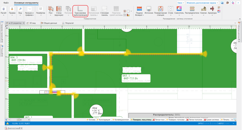Image resolution: width=242 pixels, height=130 pixels.
Task: Toggle visibility bulb of Конструкция layer
Action: pyautogui.click(x=98, y=120)
